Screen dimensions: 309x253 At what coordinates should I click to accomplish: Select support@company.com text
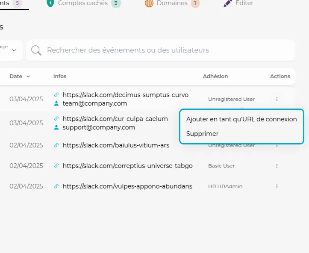[99, 128]
